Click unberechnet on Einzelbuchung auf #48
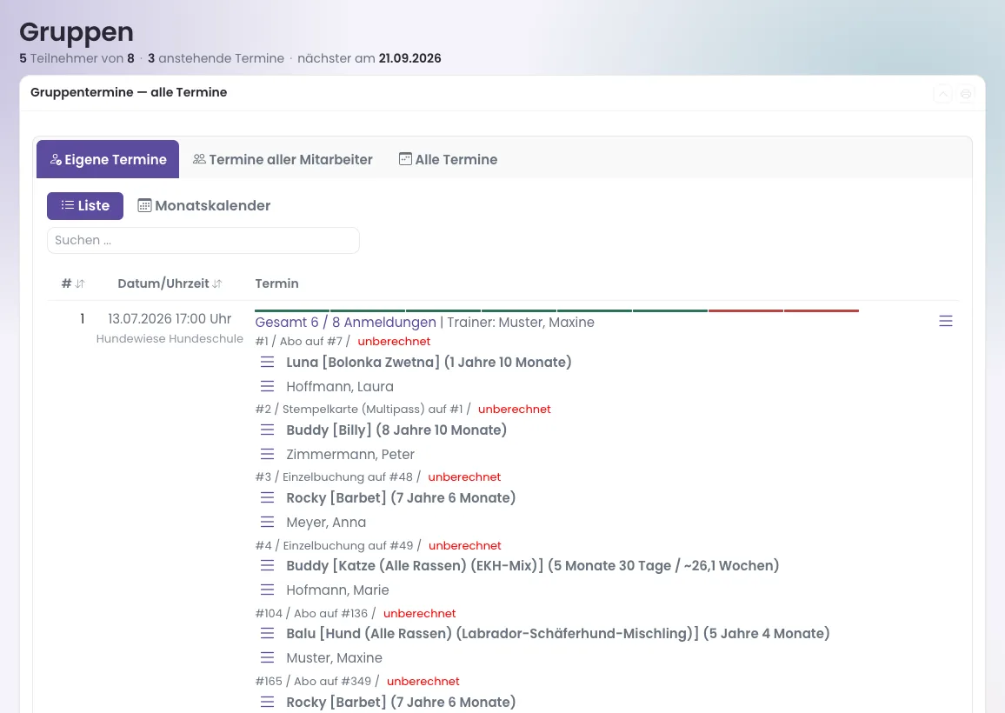Viewport: 1005px width, 713px height. click(464, 477)
